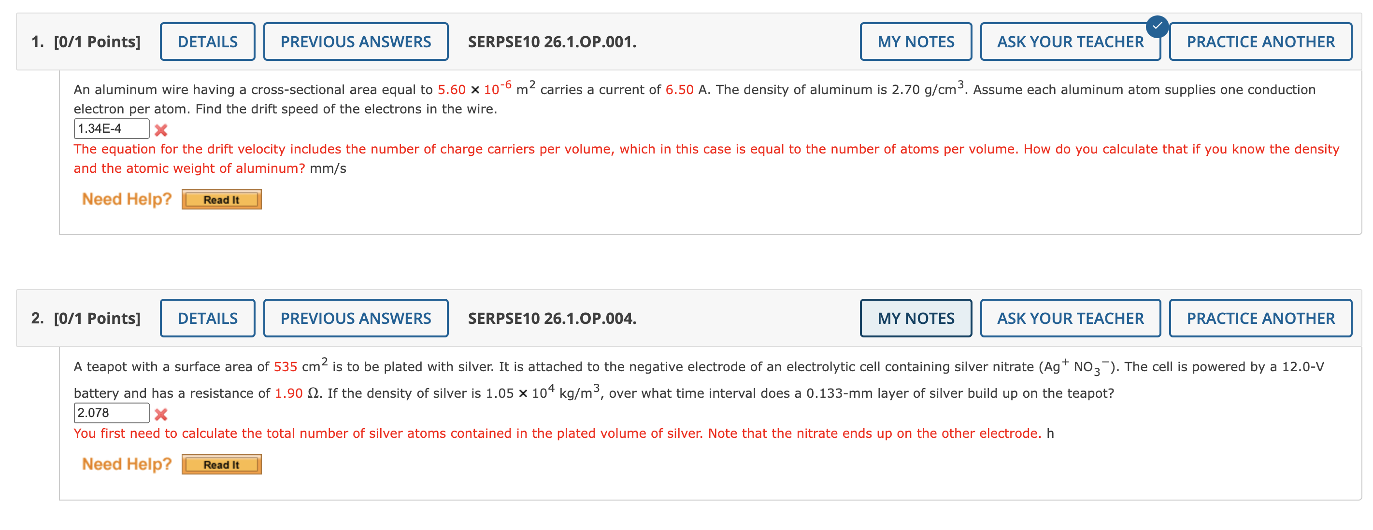Select the answer field containing 2.078

pyautogui.click(x=111, y=412)
